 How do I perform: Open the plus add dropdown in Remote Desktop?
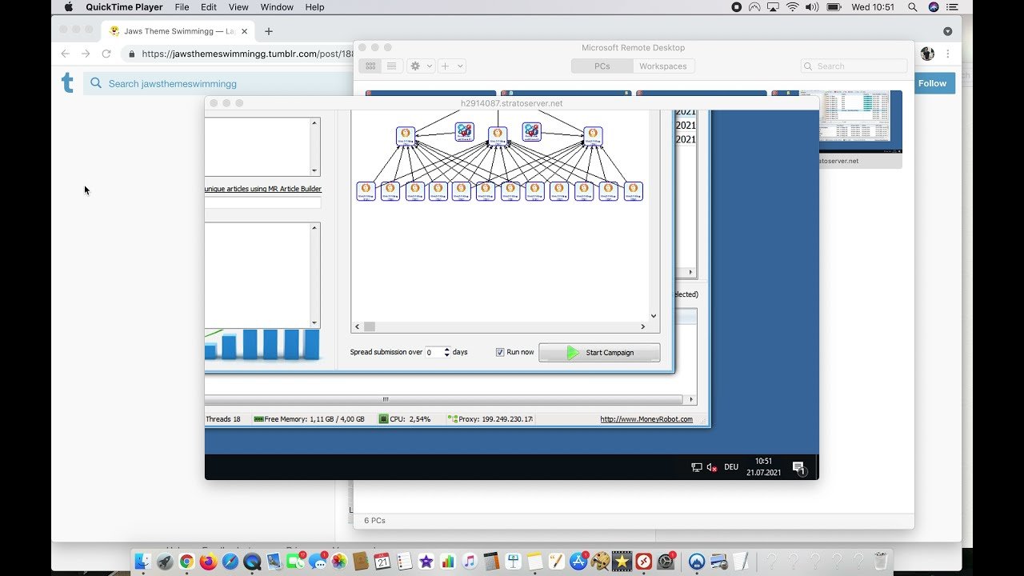pos(451,66)
